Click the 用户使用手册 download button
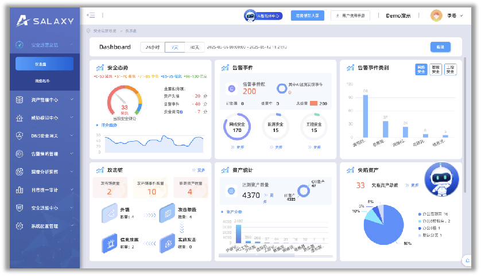The height and width of the screenshot is (277, 481). tap(350, 16)
